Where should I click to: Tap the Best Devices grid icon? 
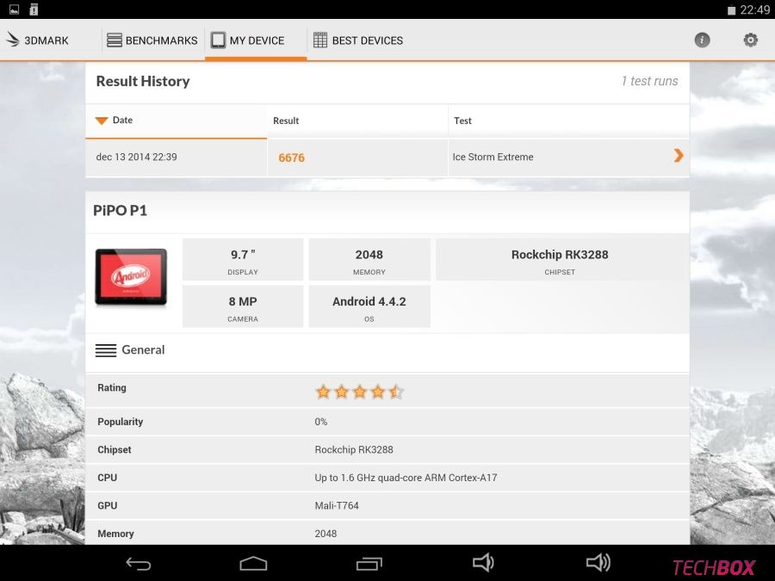pos(320,40)
